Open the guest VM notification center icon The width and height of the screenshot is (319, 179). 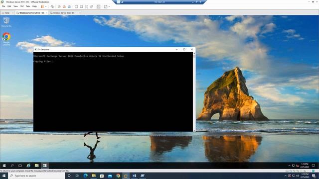(x=314, y=166)
